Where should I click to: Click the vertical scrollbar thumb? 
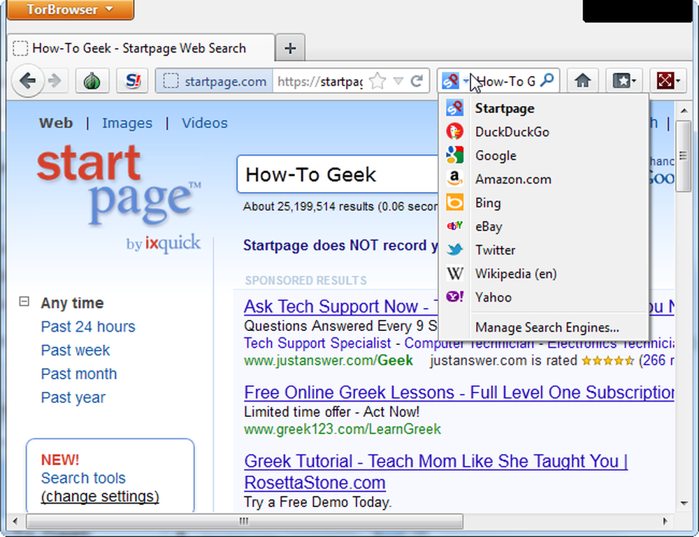coord(684,156)
